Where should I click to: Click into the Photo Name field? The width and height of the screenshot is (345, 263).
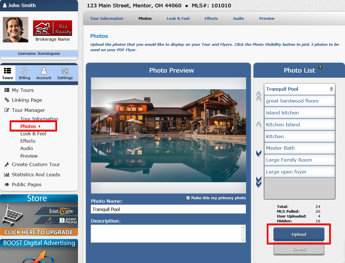tap(168, 209)
